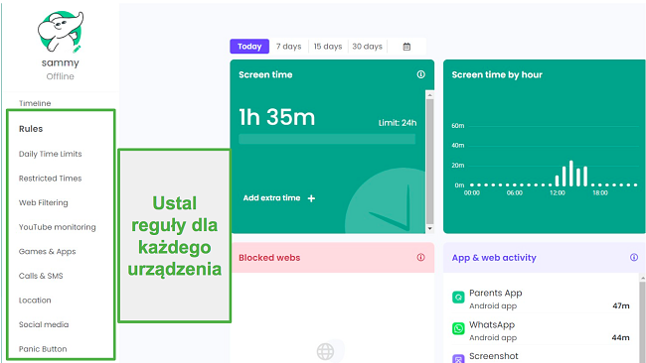
Task: Switch to 30 days view
Action: (367, 47)
